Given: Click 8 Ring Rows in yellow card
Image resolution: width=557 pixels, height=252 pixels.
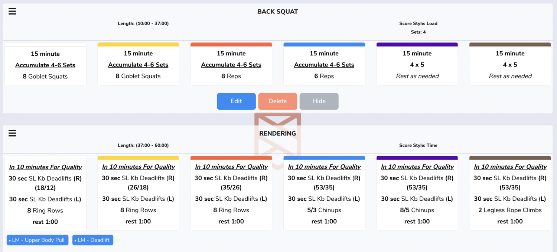Looking at the screenshot, I should [x=138, y=210].
